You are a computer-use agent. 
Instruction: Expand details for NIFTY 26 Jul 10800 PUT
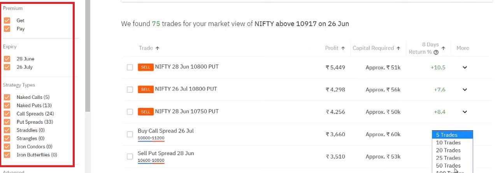(465, 90)
